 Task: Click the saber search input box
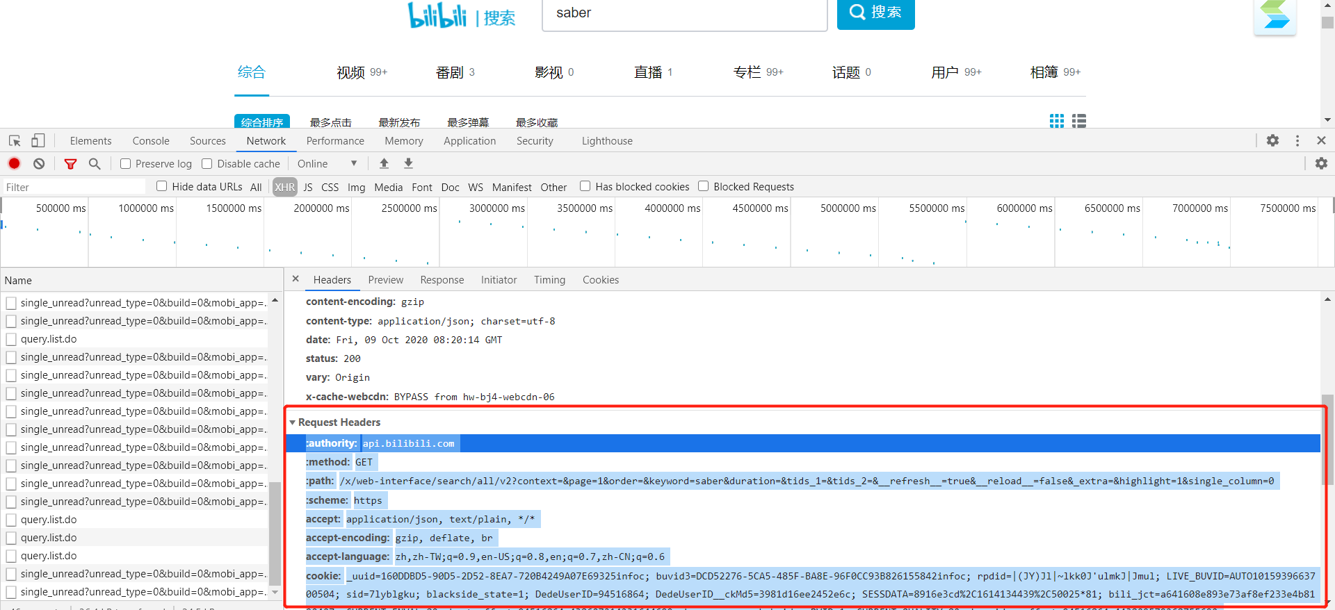coord(685,14)
